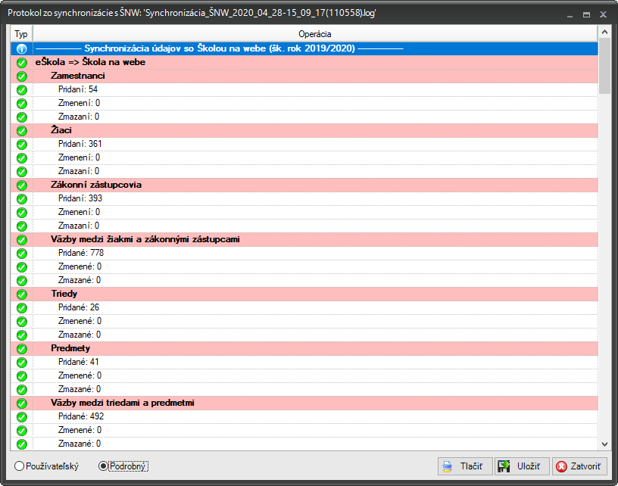
Task: Select the Predmety heading row
Action: pos(304,348)
